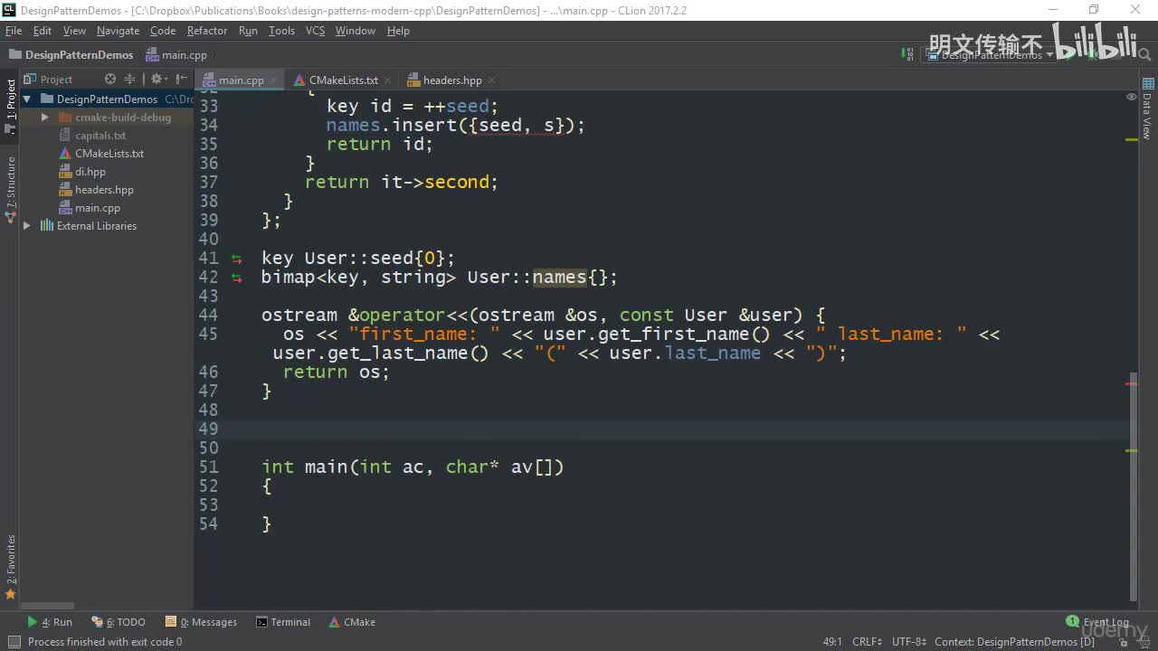
Task: Click the red error stripe marker on editor scrollbar
Action: click(1131, 384)
